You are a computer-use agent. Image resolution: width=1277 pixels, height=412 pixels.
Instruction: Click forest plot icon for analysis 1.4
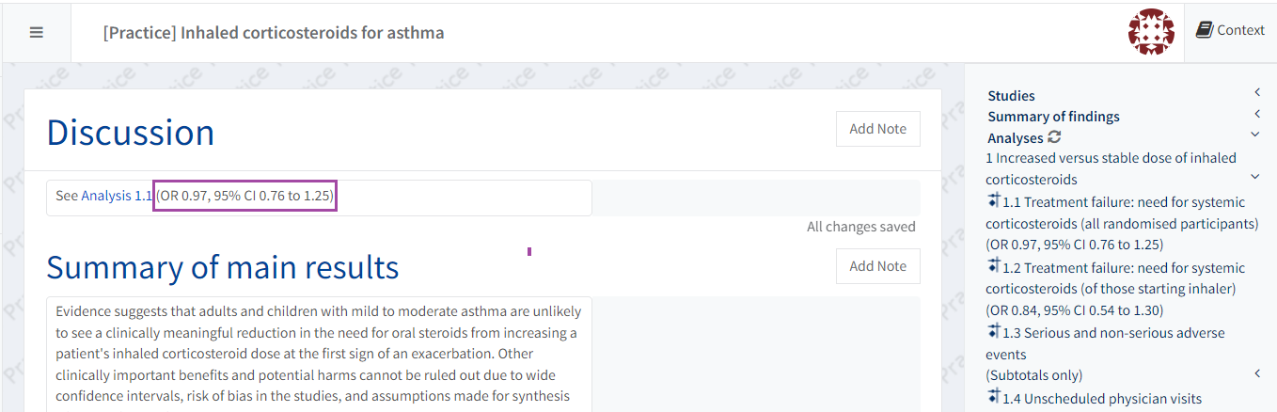(994, 398)
